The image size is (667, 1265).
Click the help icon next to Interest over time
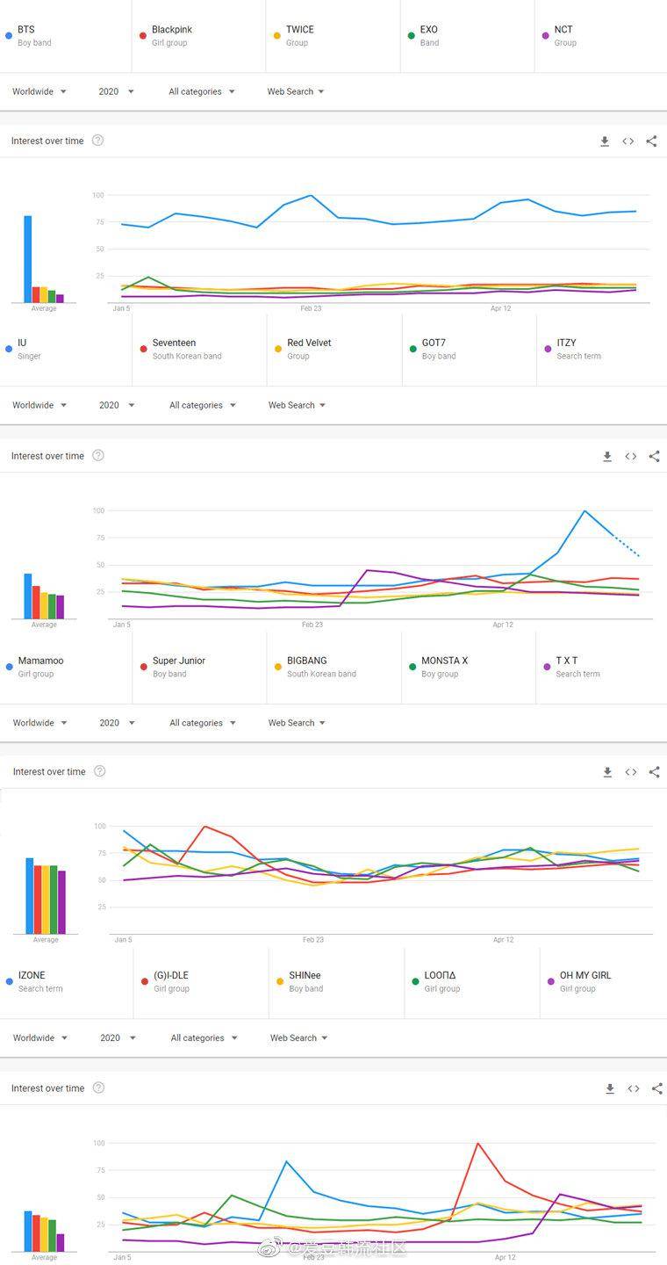[97, 141]
